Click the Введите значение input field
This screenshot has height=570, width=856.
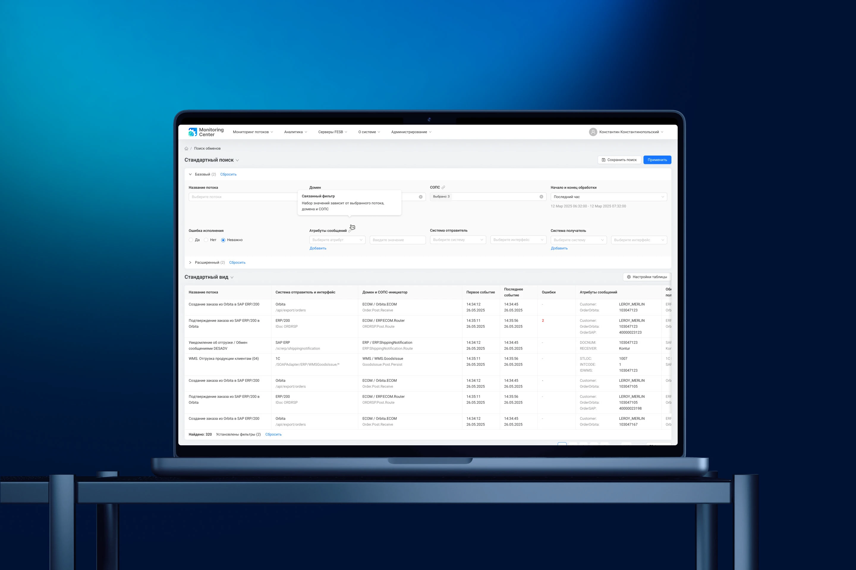397,240
